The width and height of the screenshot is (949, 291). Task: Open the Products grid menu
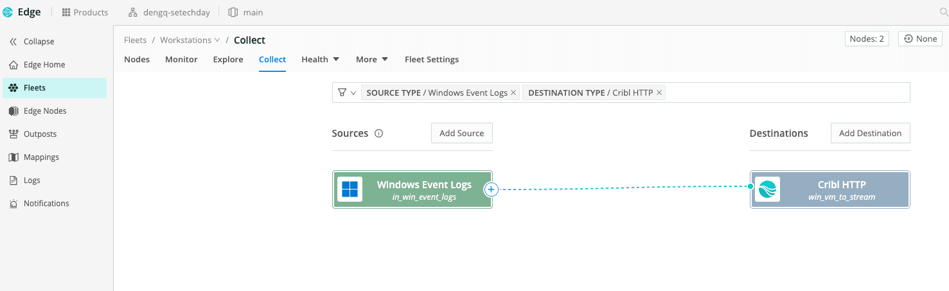coord(66,12)
